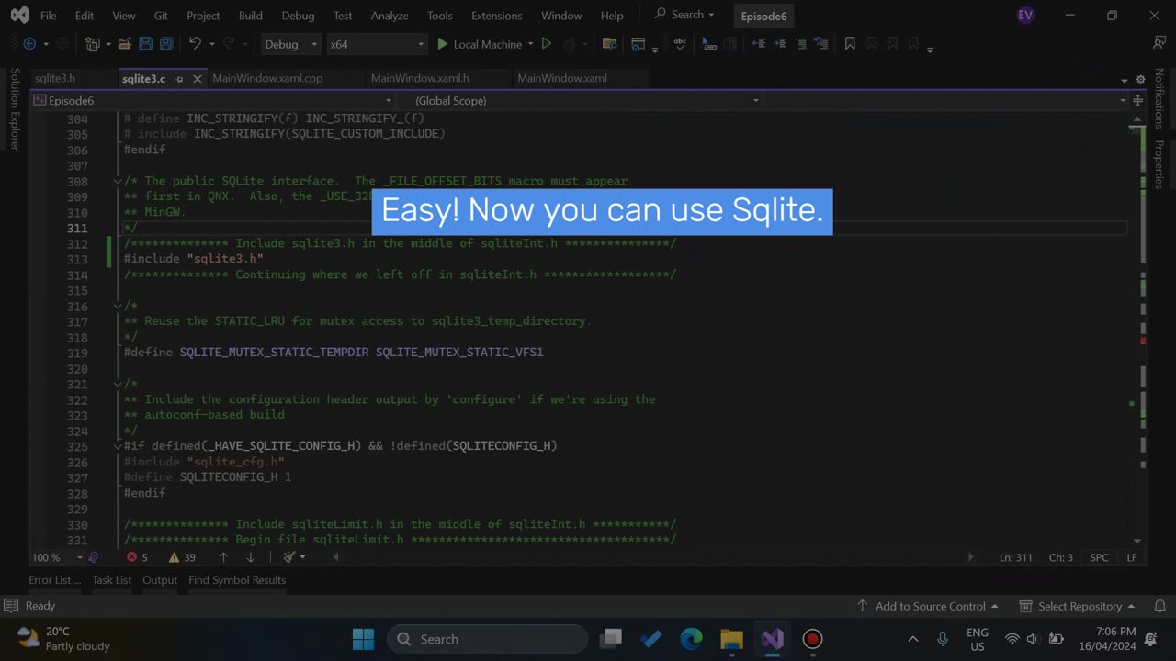
Task: Open the Build menu
Action: click(250, 16)
